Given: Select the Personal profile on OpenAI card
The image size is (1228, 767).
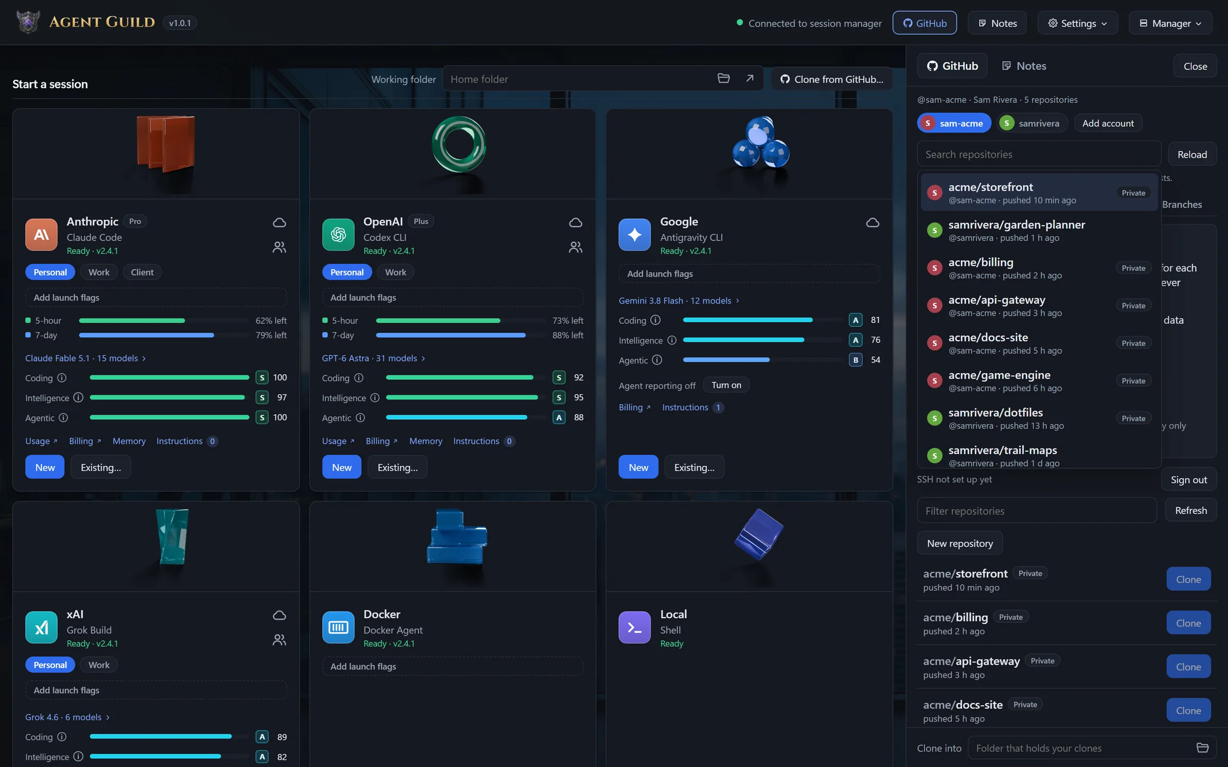Looking at the screenshot, I should click(347, 272).
